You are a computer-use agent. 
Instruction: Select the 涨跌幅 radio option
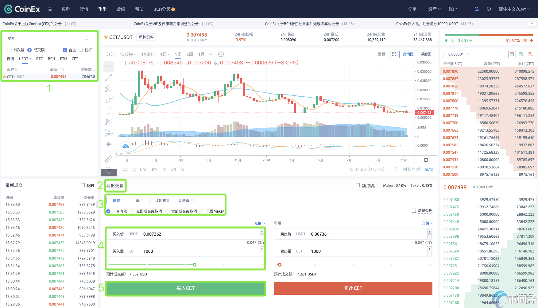10,50
